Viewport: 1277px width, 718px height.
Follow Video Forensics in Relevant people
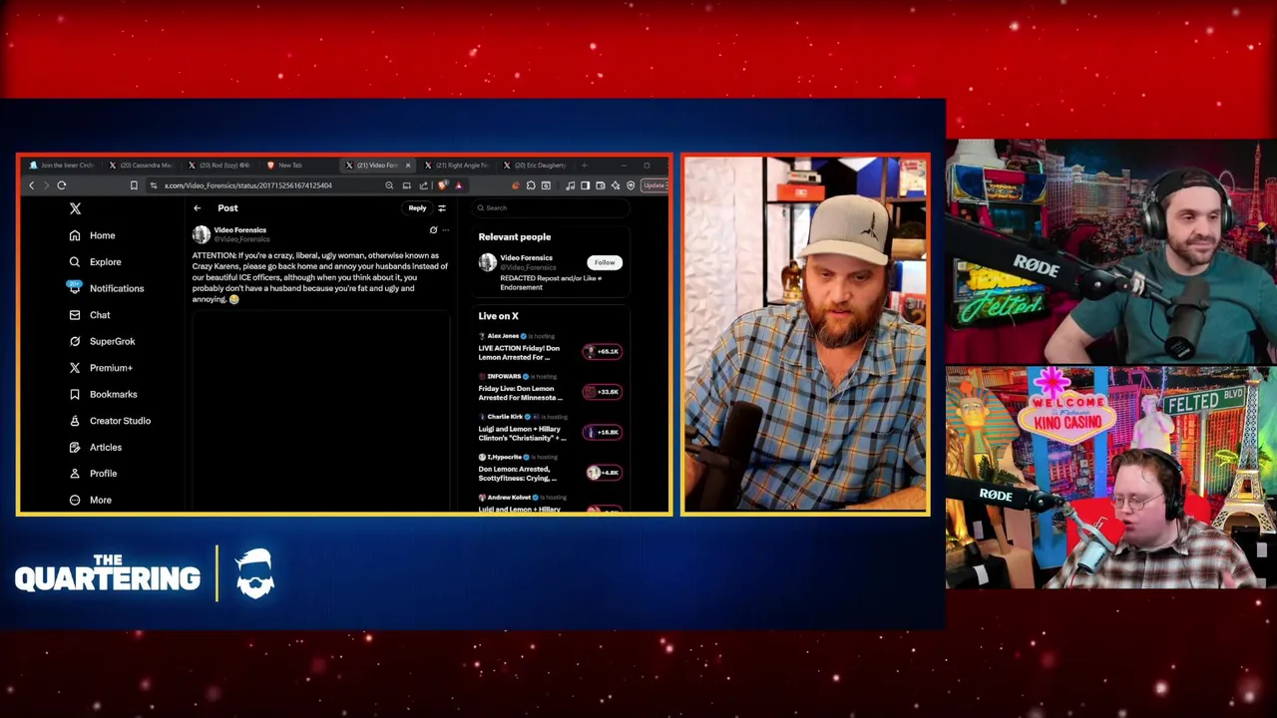[605, 262]
